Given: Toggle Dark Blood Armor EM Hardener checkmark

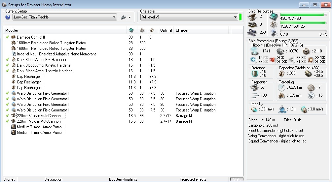Looking at the screenshot, I should pos(7,60).
